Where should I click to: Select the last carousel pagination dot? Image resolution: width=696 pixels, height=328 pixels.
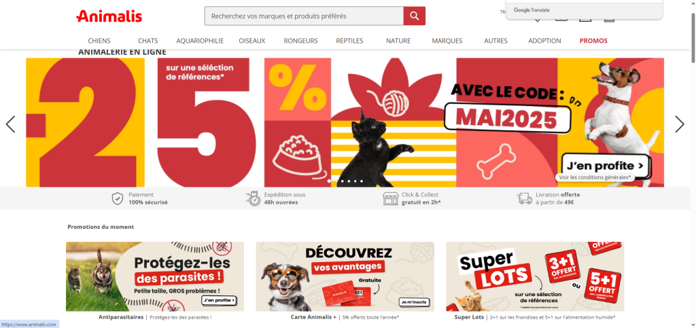(362, 181)
